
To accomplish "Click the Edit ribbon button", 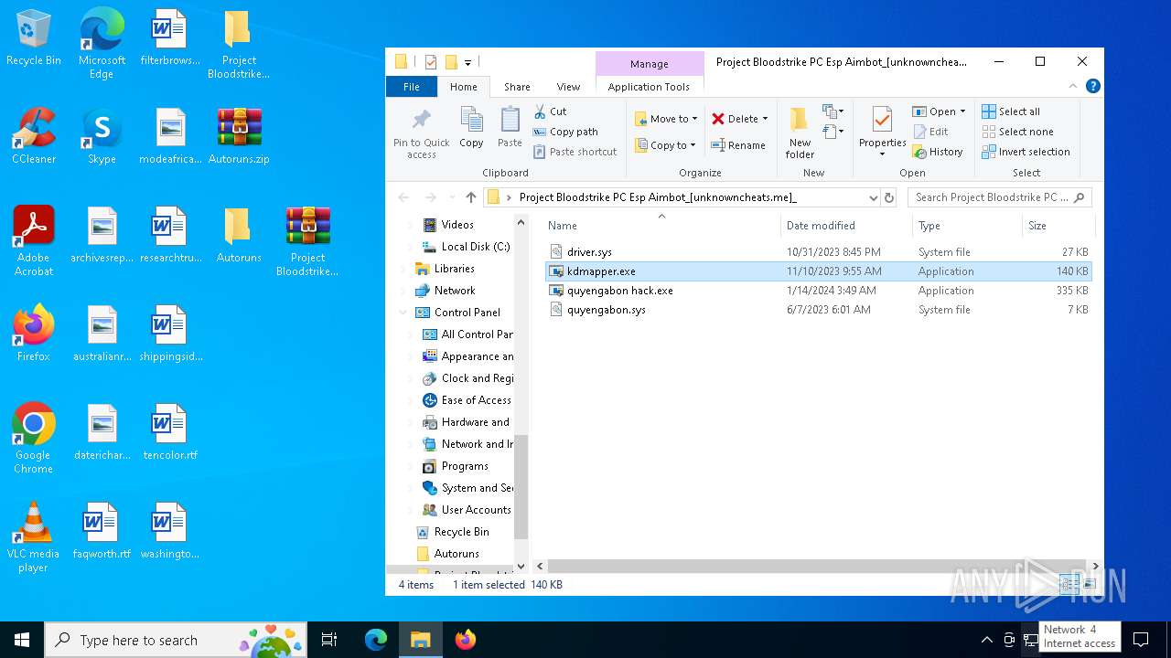I will pyautogui.click(x=930, y=132).
